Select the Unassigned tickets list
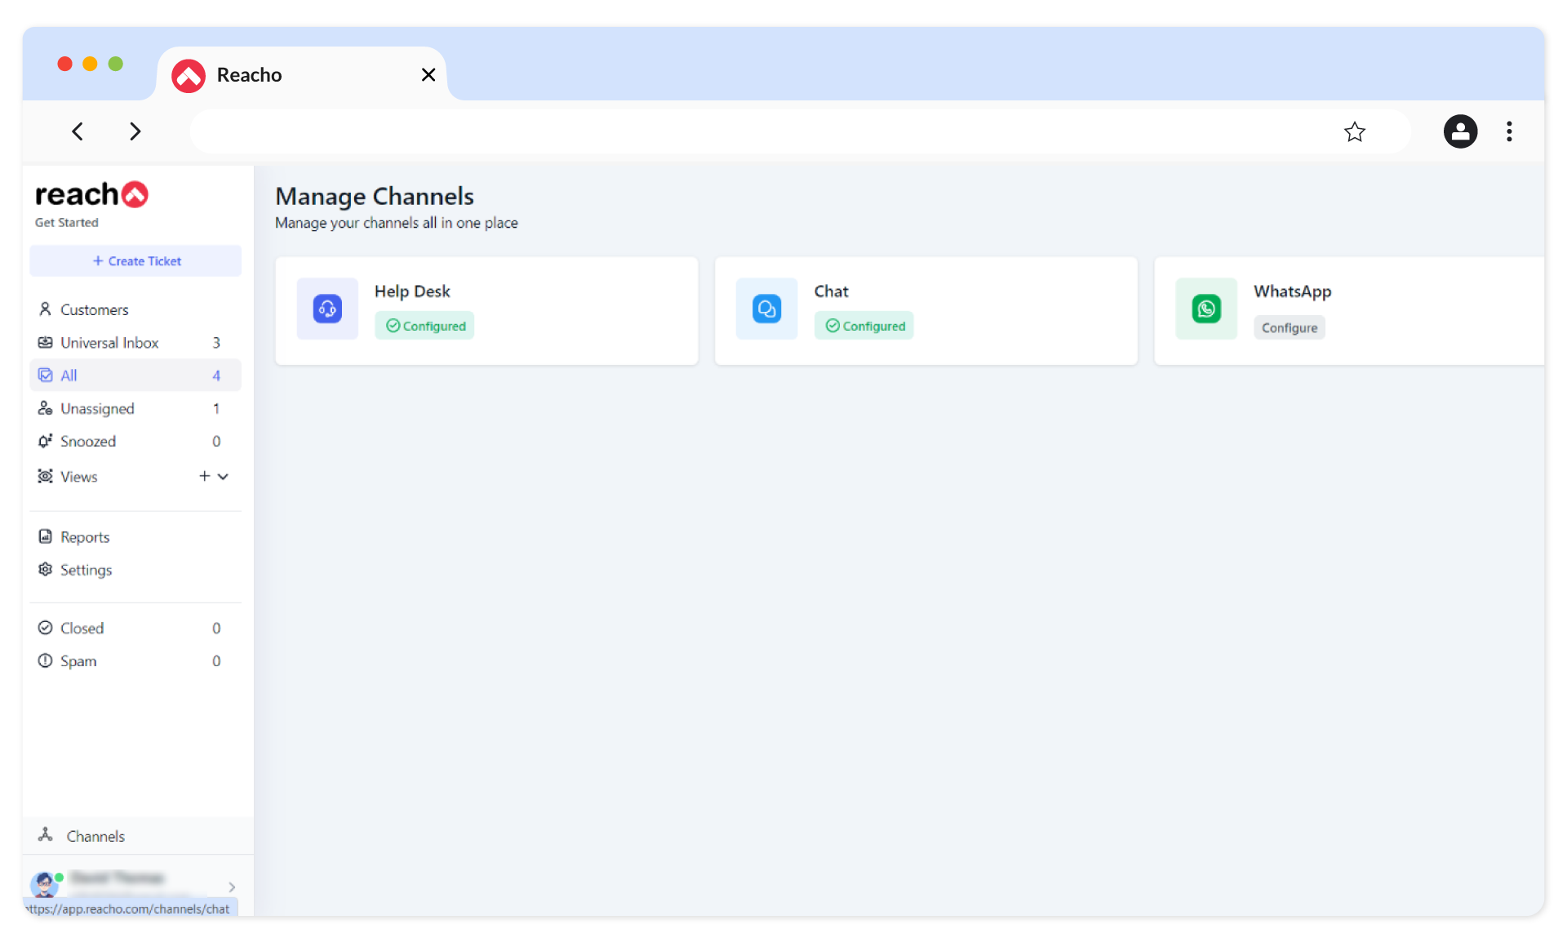The height and width of the screenshot is (938, 1567). click(97, 408)
